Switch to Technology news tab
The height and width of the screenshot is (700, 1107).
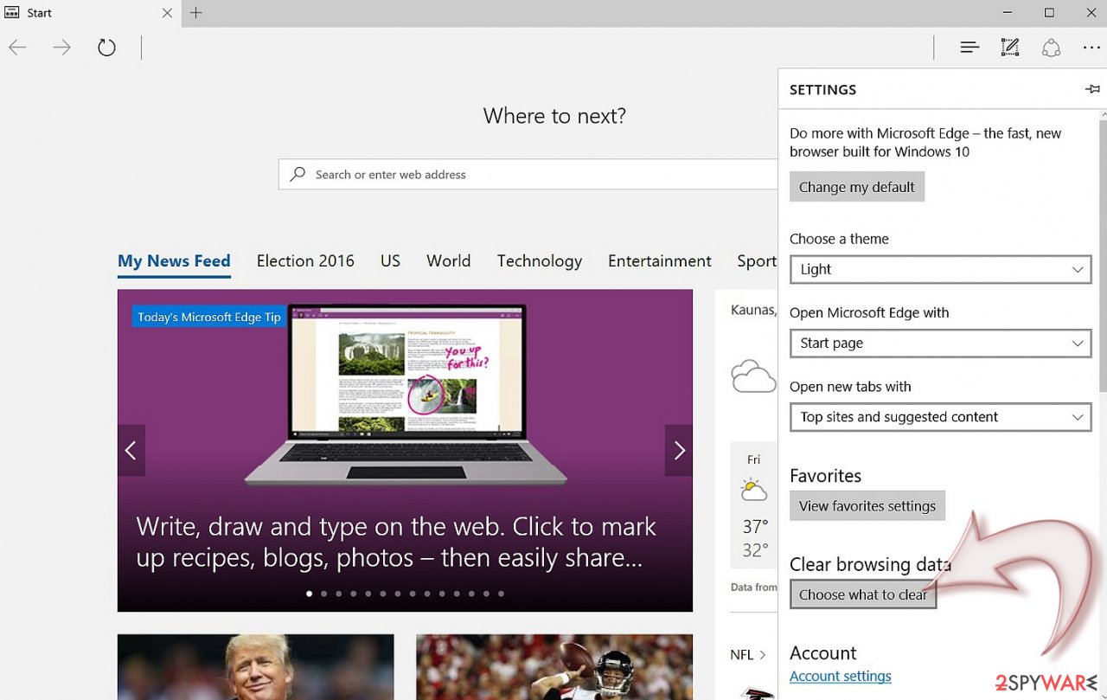[x=540, y=261]
